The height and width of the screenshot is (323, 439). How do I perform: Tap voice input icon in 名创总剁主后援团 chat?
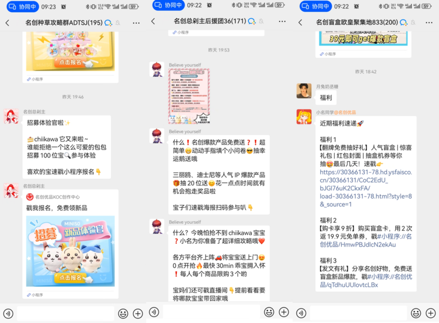tap(154, 312)
